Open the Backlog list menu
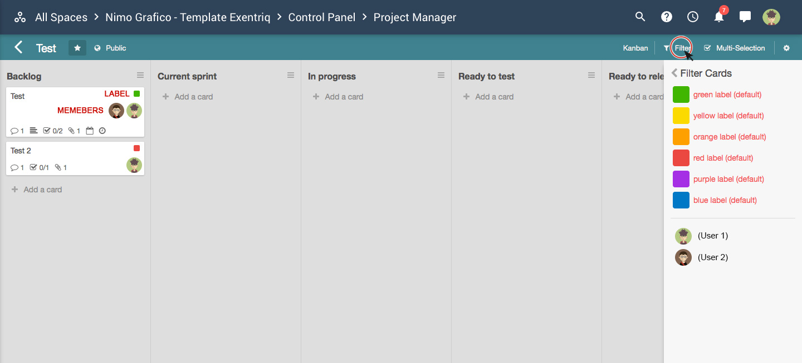The height and width of the screenshot is (363, 802). click(x=140, y=75)
